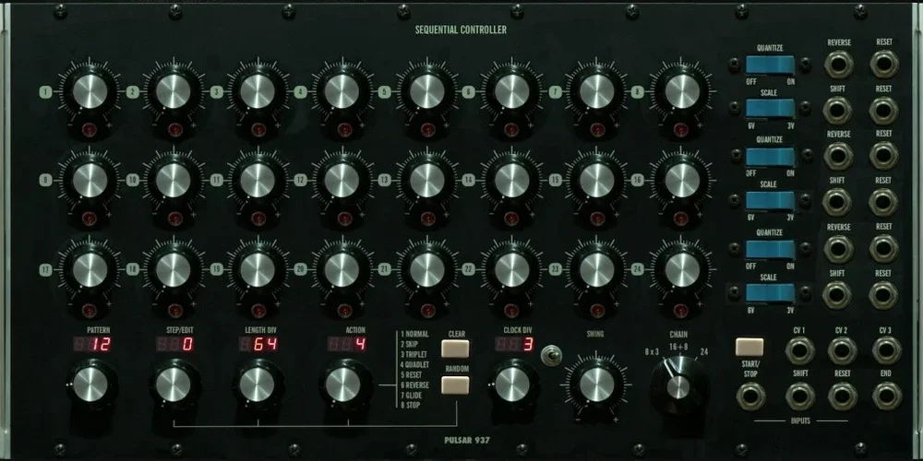Click the red LED under step 10 knob

coord(174,219)
